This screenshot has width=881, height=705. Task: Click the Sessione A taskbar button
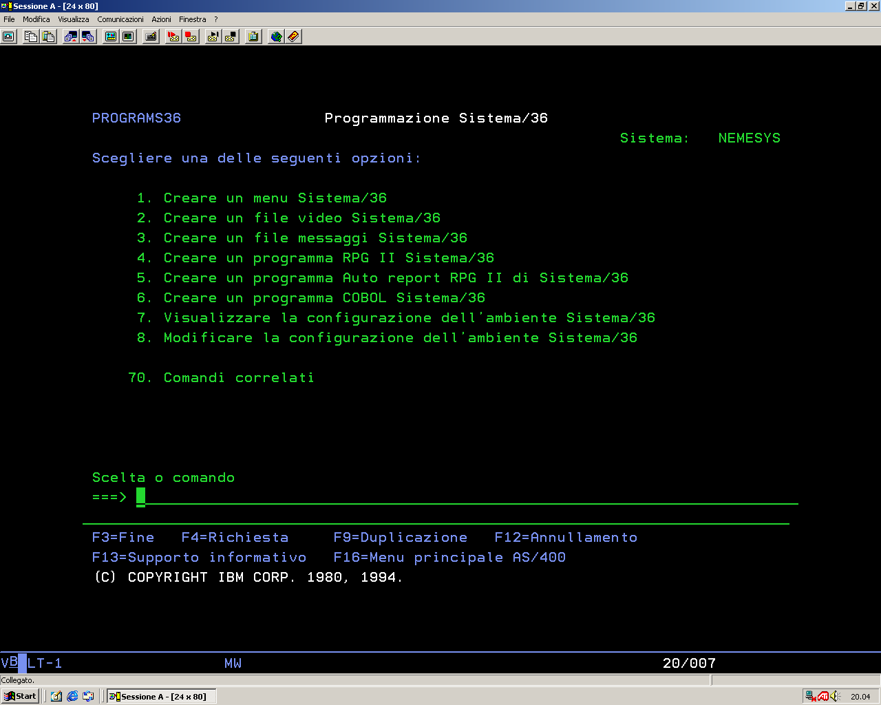coord(162,696)
